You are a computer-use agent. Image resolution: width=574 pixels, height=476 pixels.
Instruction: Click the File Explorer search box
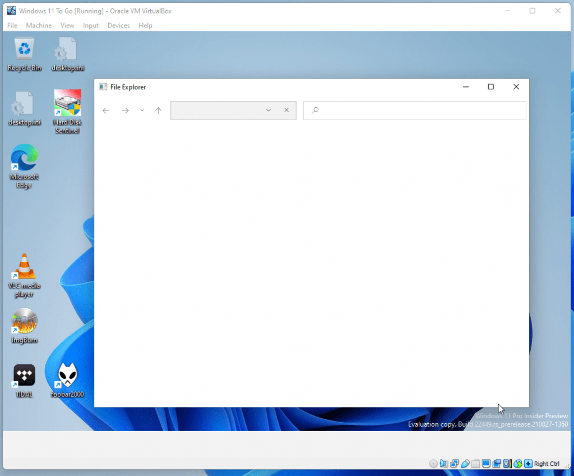415,111
